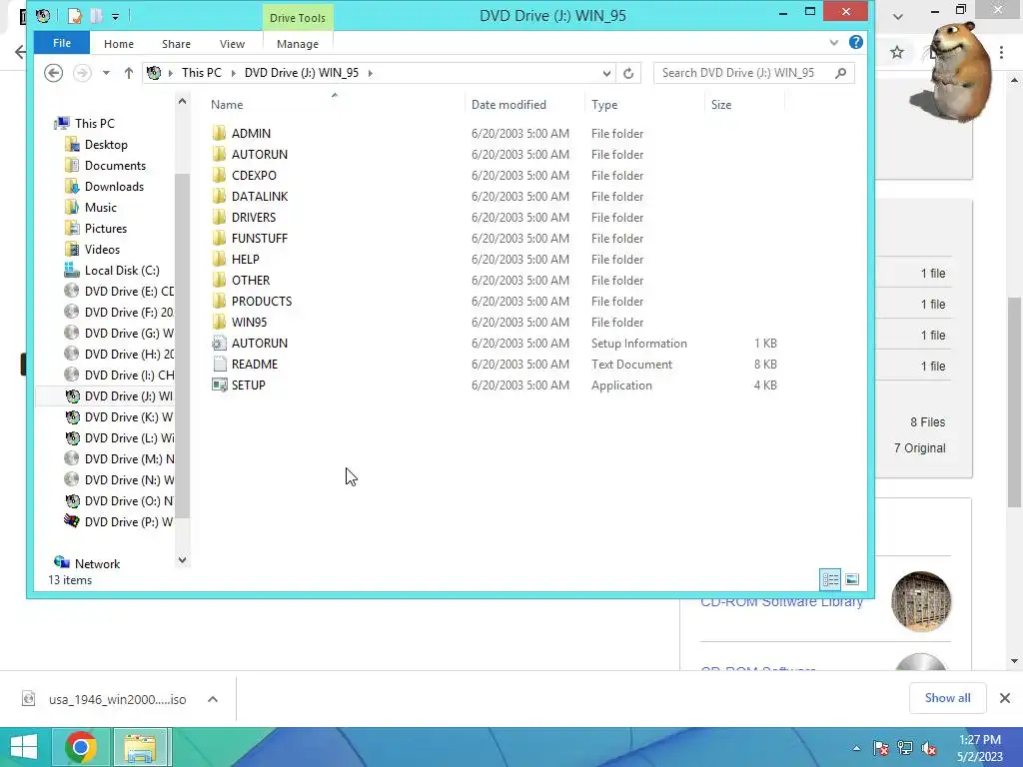
Task: Select the DRIVERS folder icon
Action: coord(219,217)
